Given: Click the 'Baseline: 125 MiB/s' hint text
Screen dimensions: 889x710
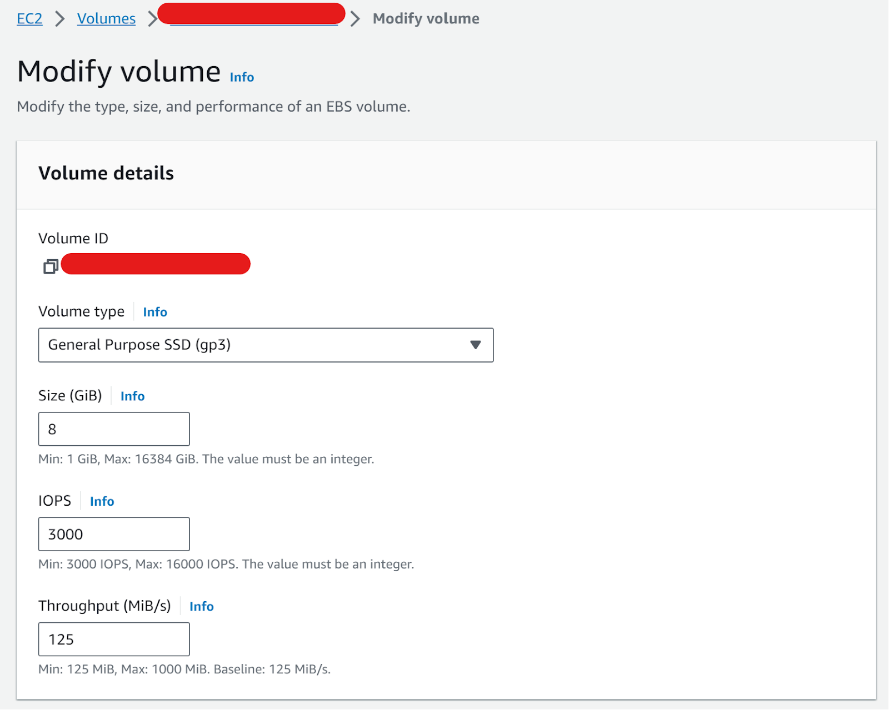Looking at the screenshot, I should tap(272, 669).
